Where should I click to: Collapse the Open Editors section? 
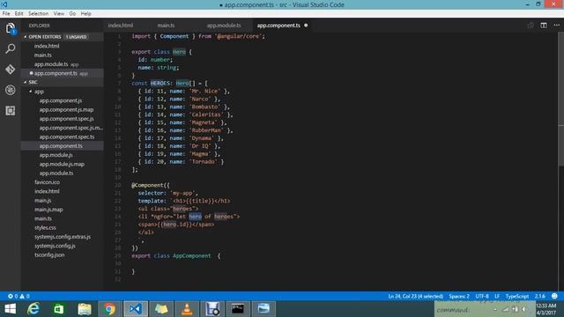coord(26,37)
